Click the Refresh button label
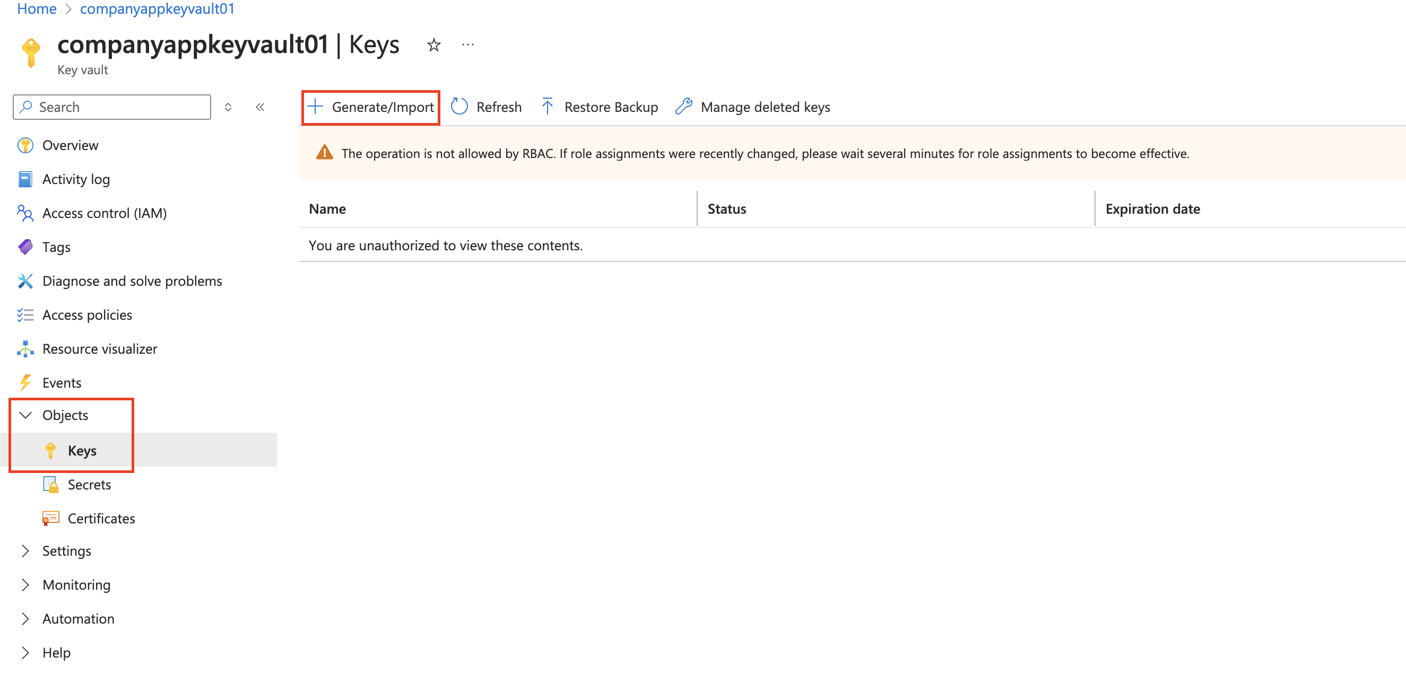 click(499, 107)
